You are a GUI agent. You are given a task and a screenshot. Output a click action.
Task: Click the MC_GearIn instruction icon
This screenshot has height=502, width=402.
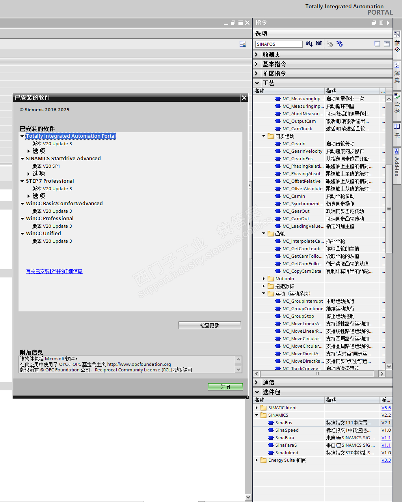click(x=278, y=144)
